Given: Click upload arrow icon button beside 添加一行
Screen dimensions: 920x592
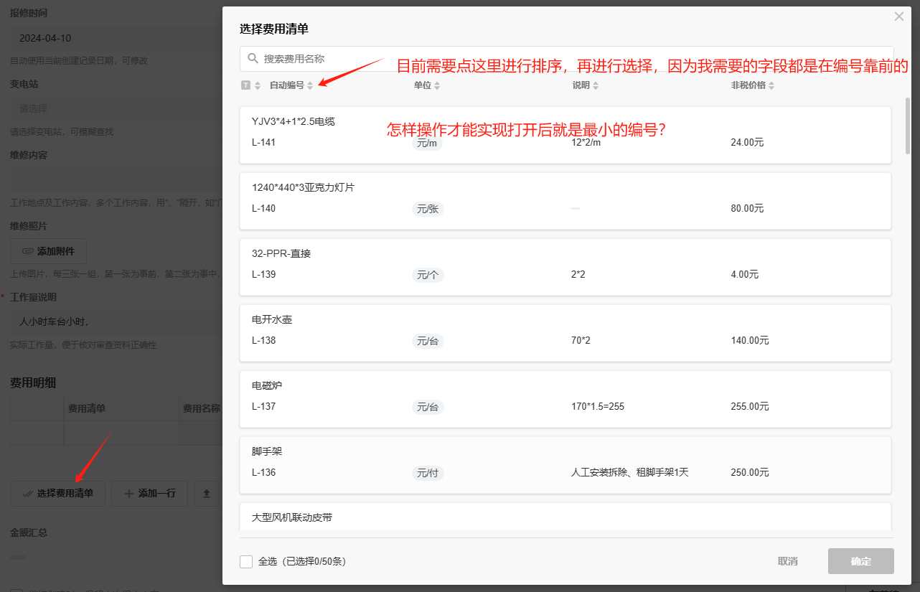Looking at the screenshot, I should (x=207, y=494).
